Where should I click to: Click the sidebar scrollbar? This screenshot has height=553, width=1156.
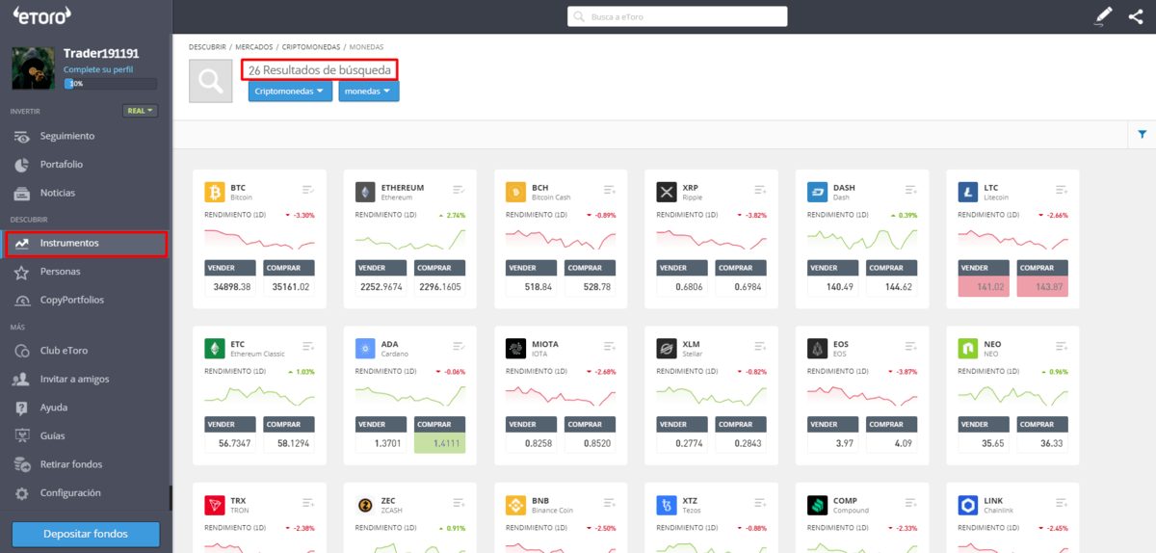(171, 497)
